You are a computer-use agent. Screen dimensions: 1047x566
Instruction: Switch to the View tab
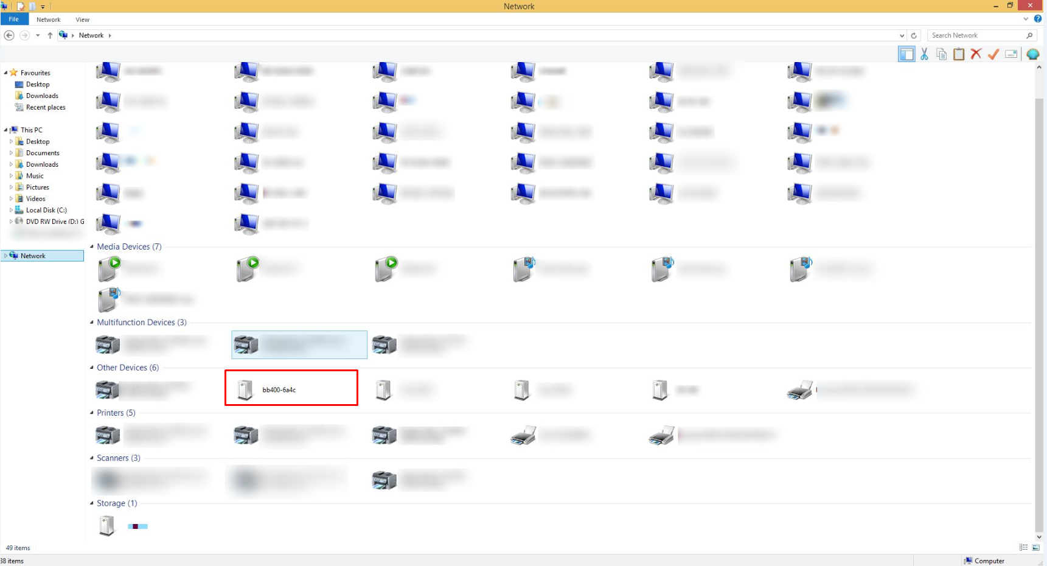pyautogui.click(x=82, y=19)
